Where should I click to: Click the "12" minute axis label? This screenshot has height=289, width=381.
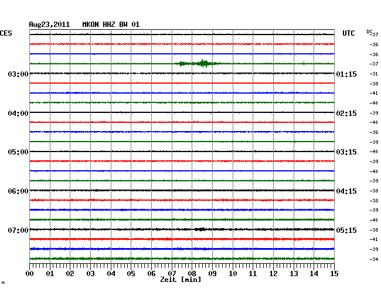click(x=273, y=274)
